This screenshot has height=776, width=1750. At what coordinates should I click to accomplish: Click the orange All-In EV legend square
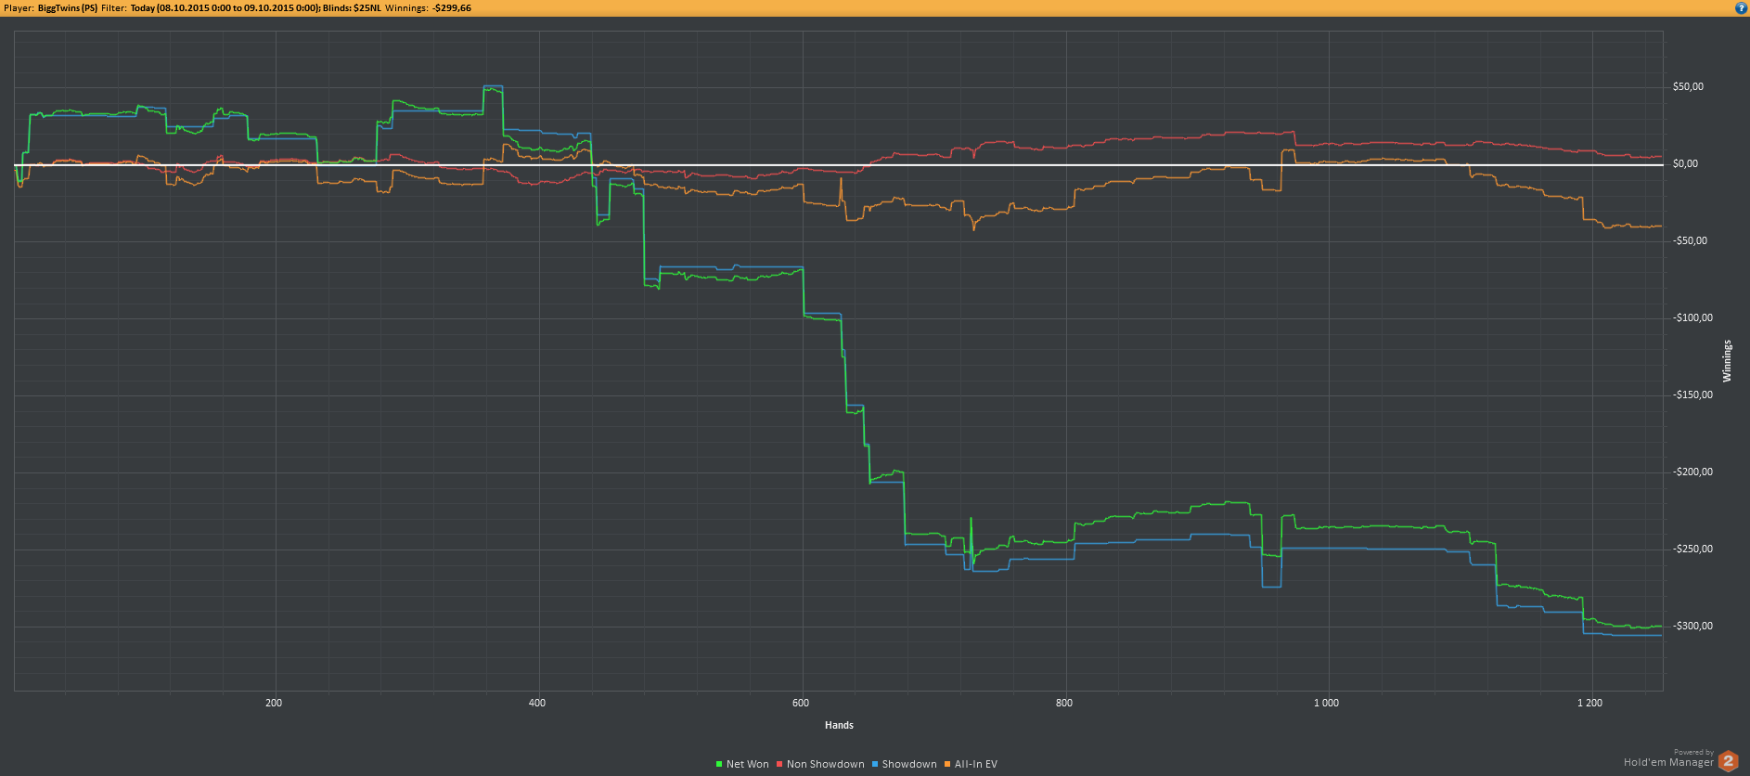coord(947,764)
